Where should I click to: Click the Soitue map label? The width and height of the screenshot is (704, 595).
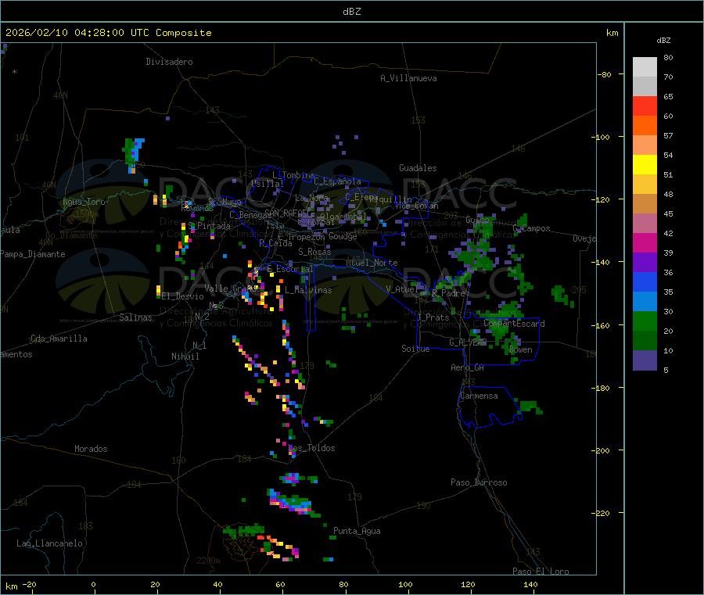(415, 349)
